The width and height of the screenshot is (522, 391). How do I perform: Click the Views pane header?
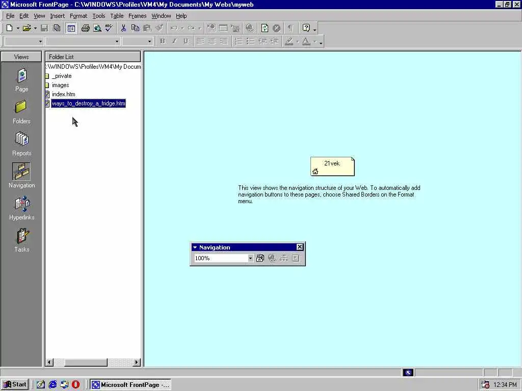[x=21, y=57]
